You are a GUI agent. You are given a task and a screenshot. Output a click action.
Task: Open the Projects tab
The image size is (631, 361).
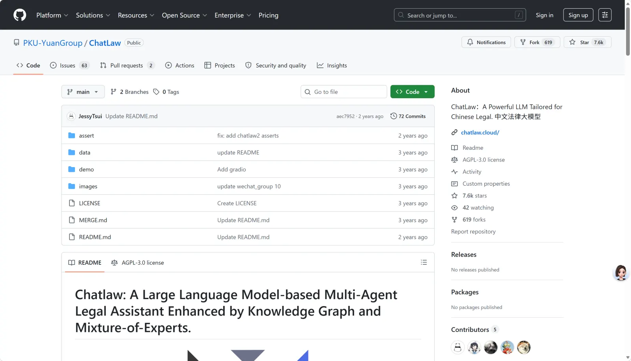click(220, 65)
